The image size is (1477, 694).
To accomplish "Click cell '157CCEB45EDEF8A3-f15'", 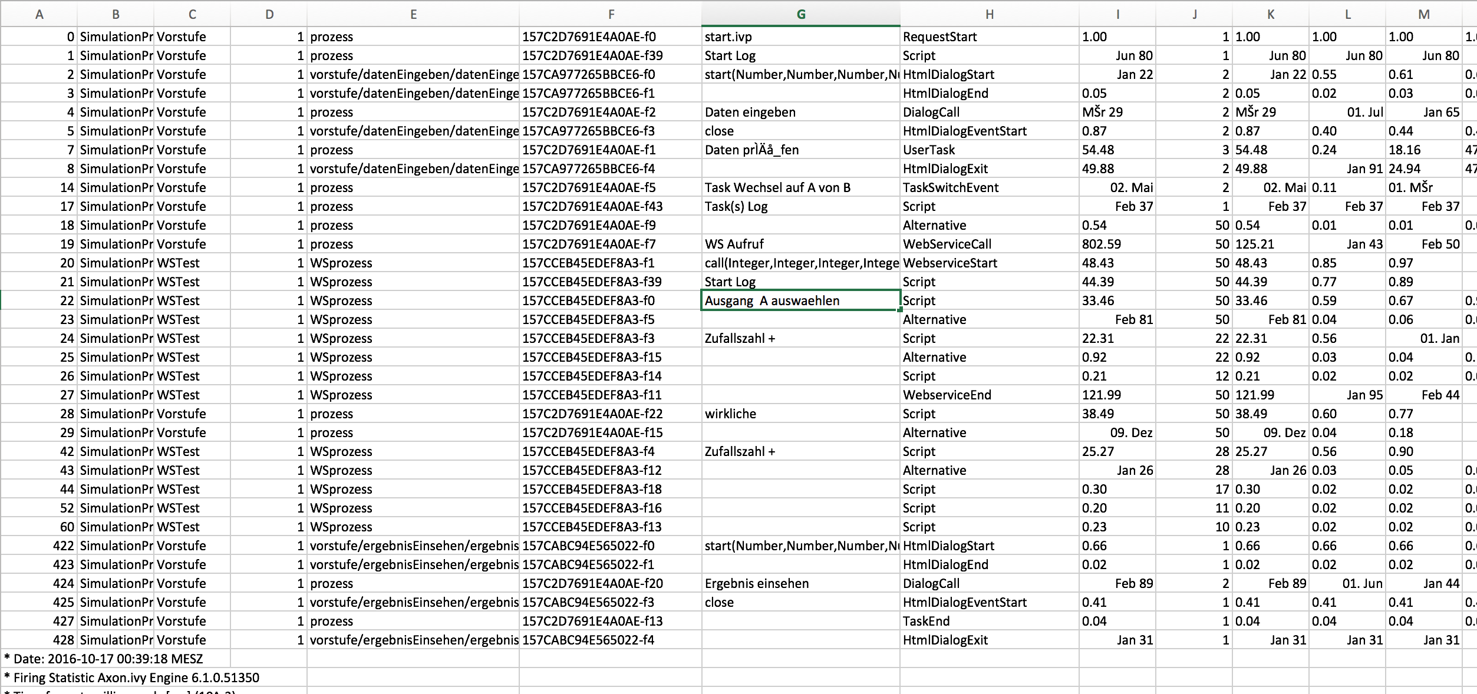I will coord(611,357).
